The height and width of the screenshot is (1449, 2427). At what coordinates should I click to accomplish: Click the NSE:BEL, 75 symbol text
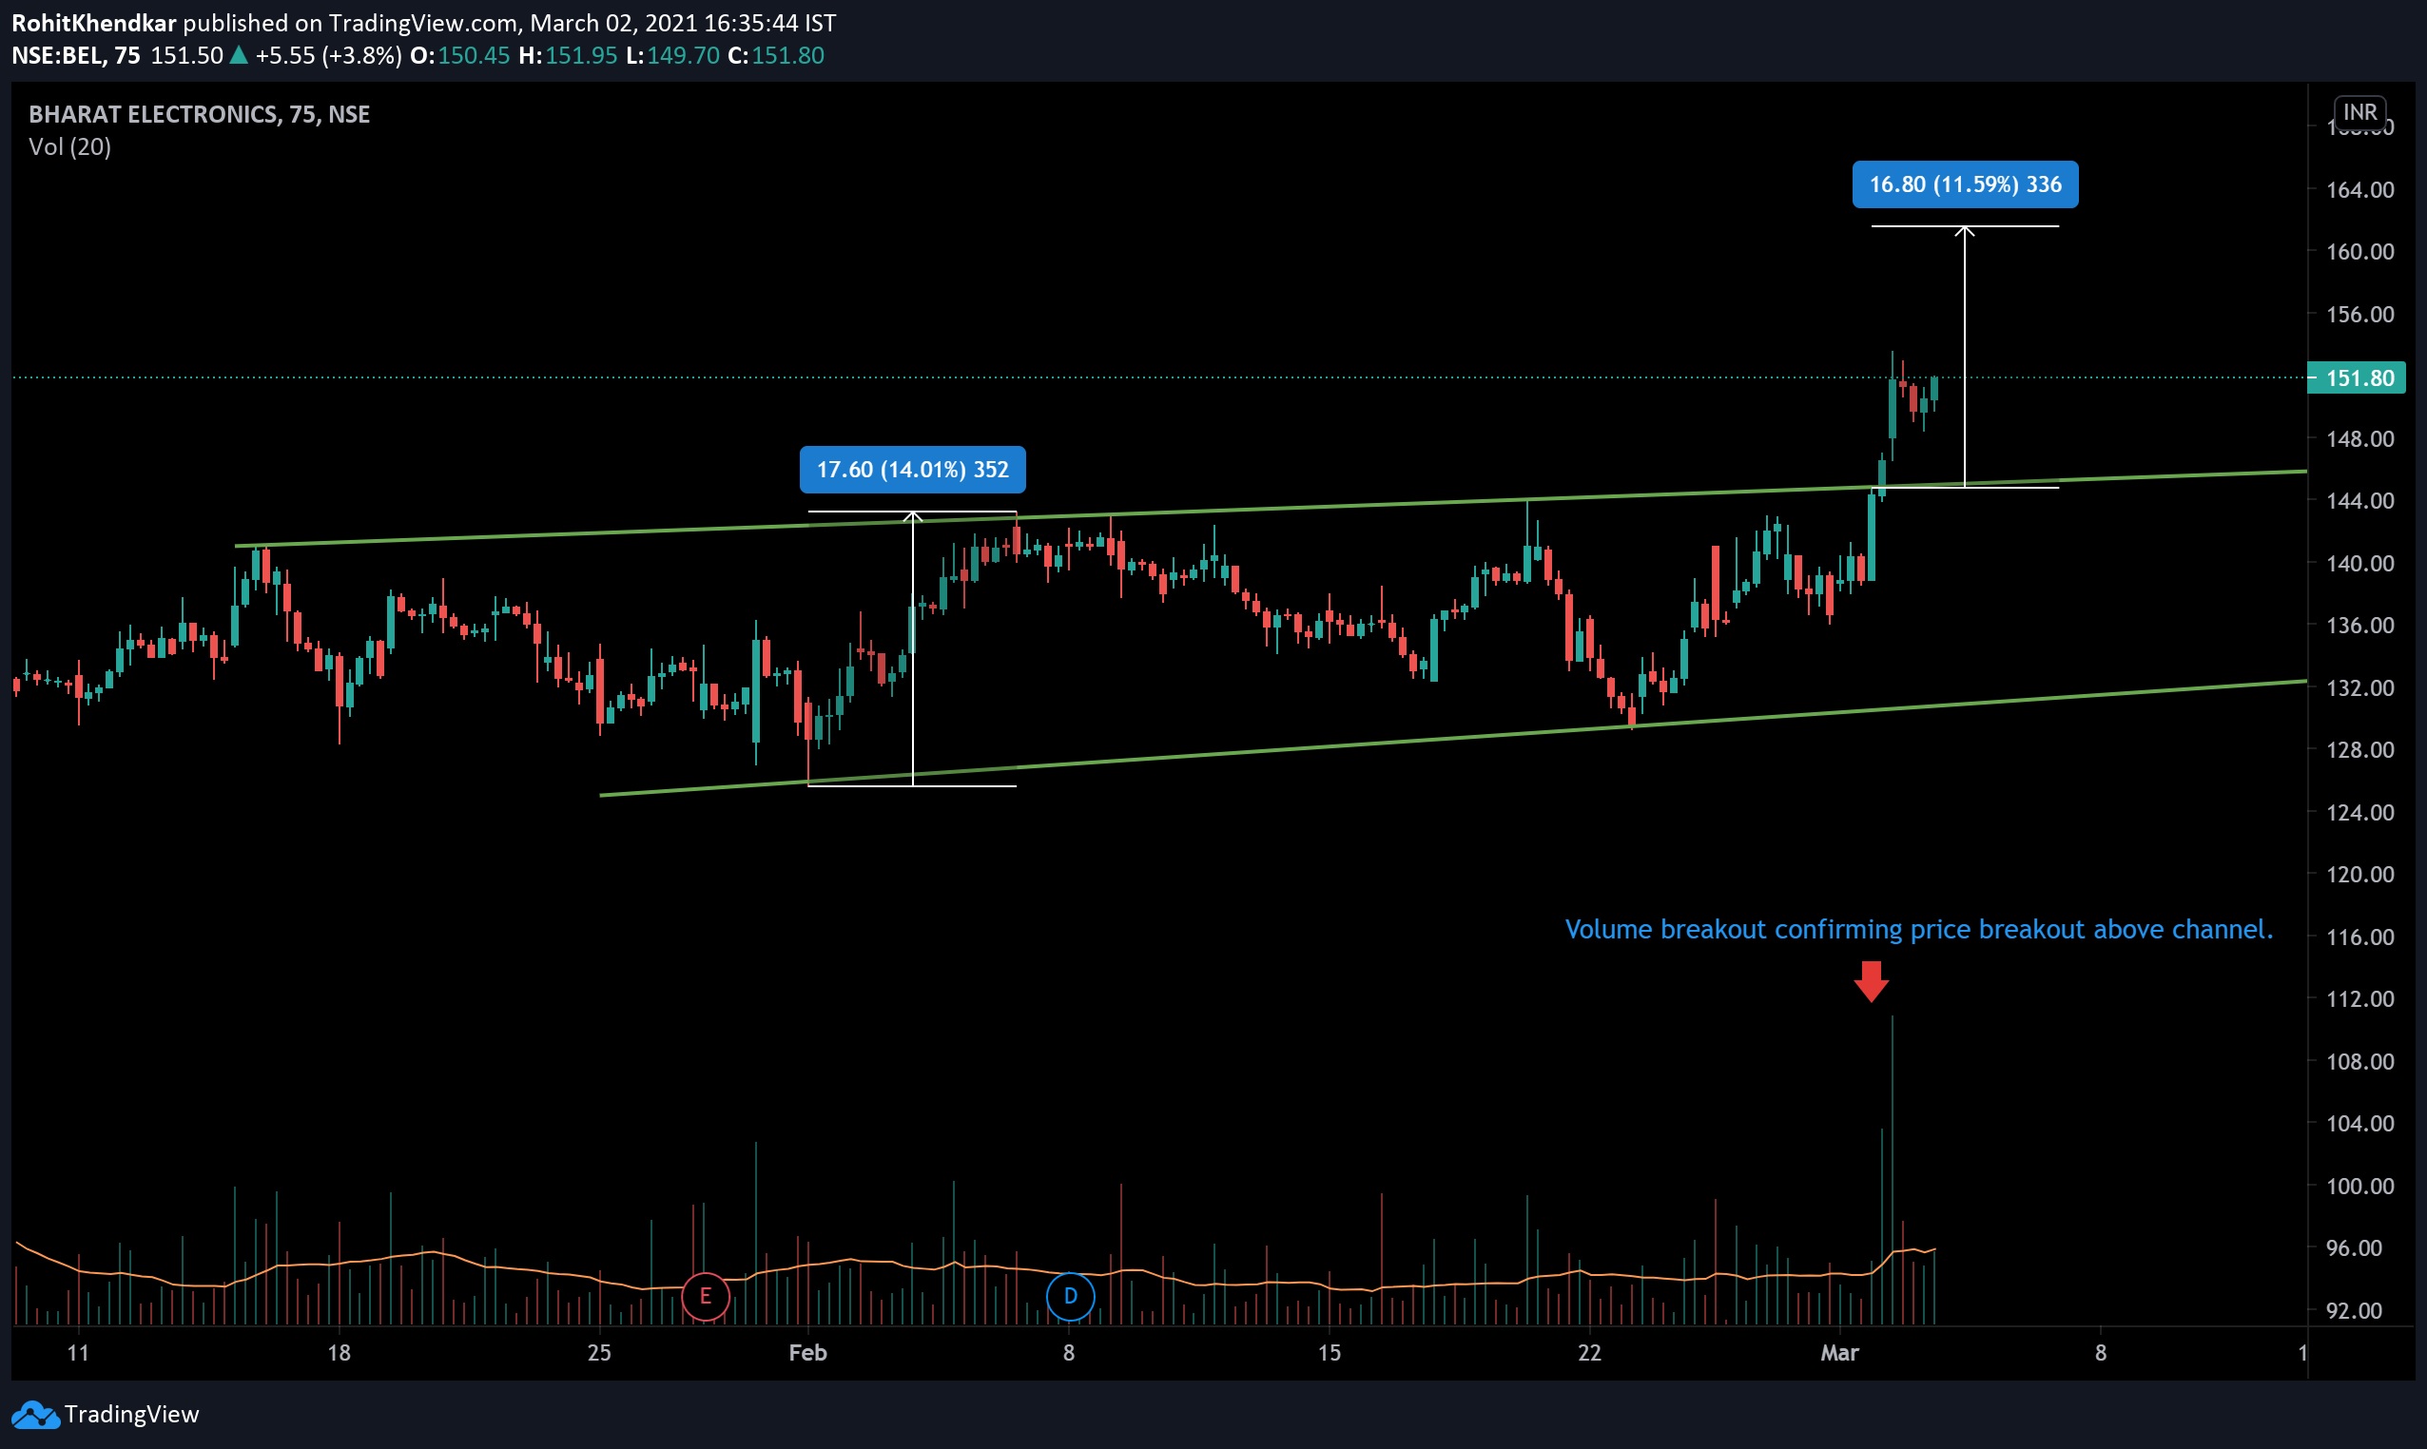point(76,56)
